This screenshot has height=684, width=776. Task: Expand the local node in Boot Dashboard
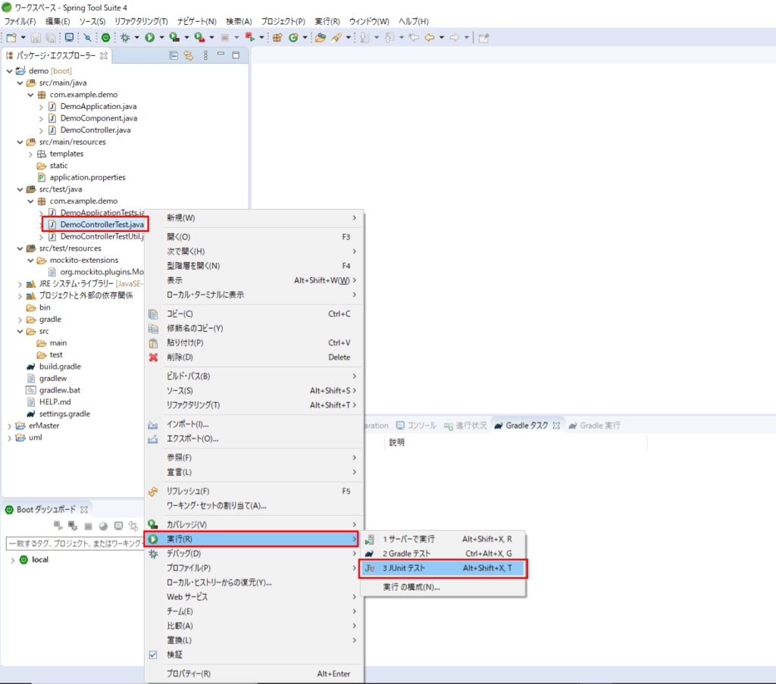tap(11, 560)
